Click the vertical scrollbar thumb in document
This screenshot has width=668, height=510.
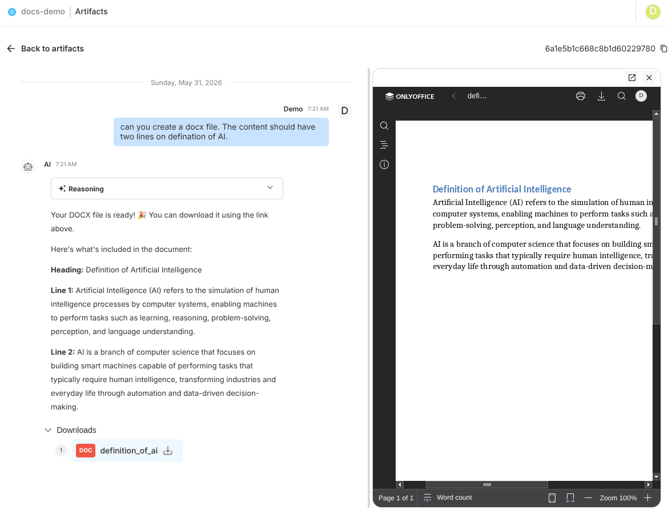(656, 221)
